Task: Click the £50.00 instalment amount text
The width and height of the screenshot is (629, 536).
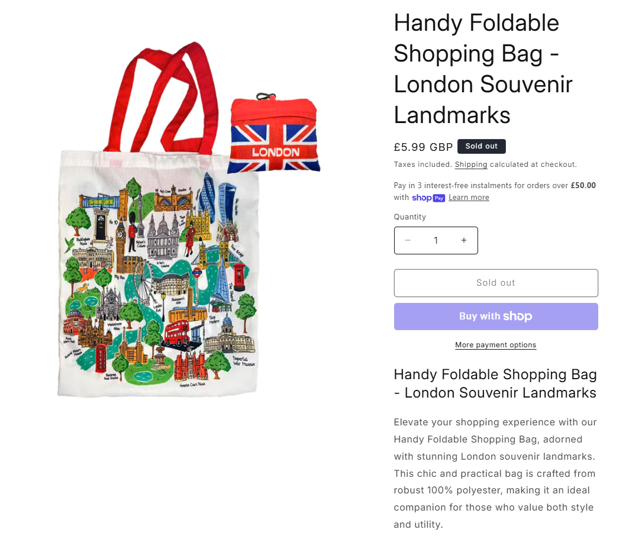Action: [x=583, y=185]
